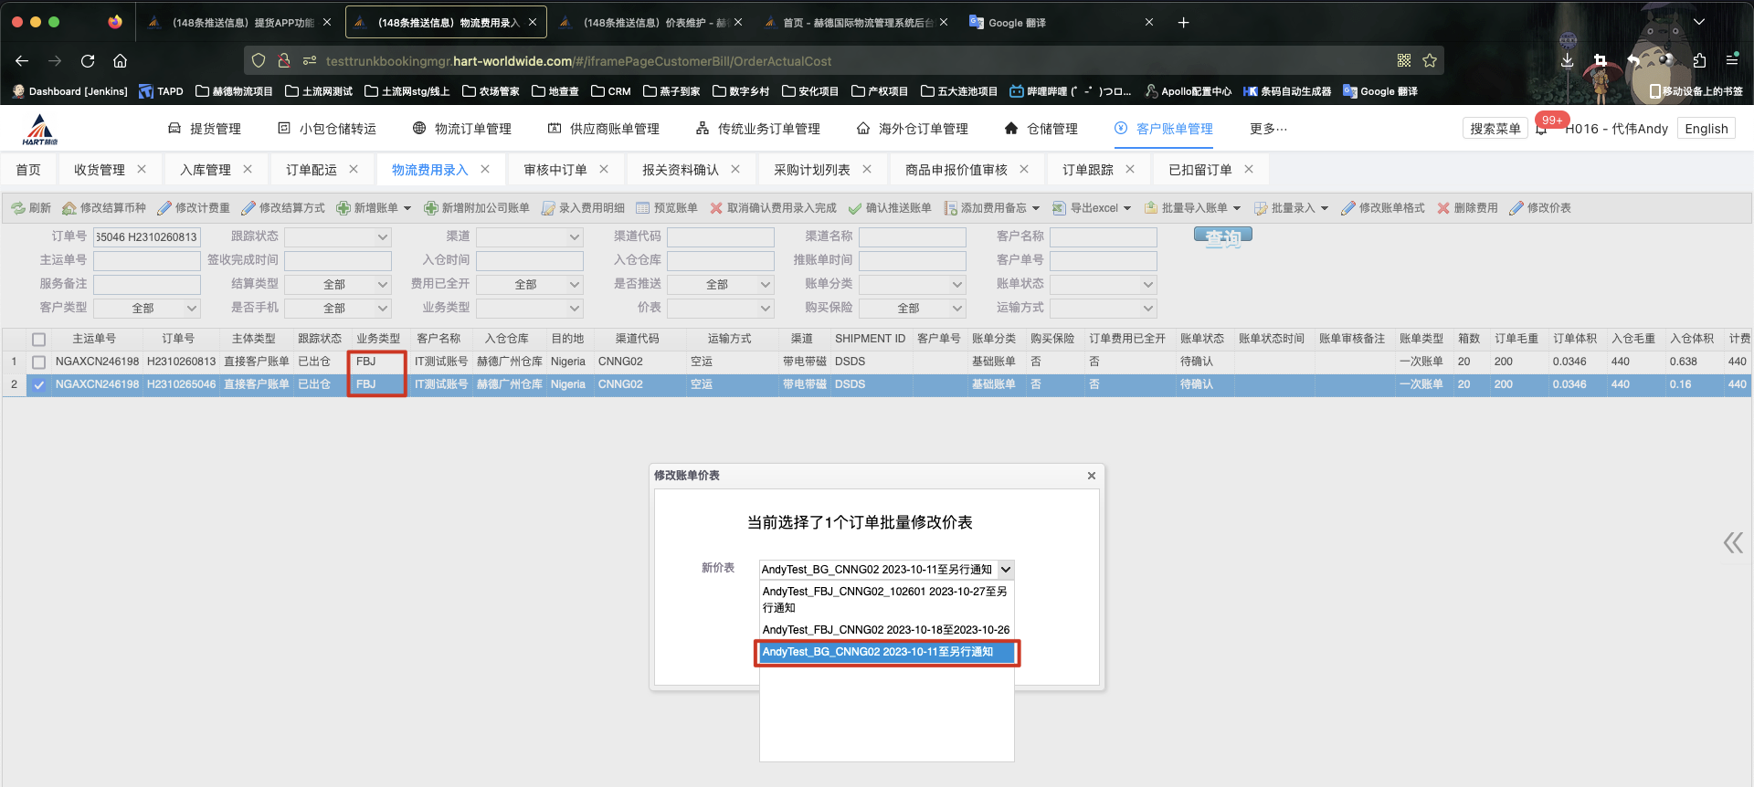Click the 刷新 refresh icon in toolbar
This screenshot has height=787, width=1754.
18,208
